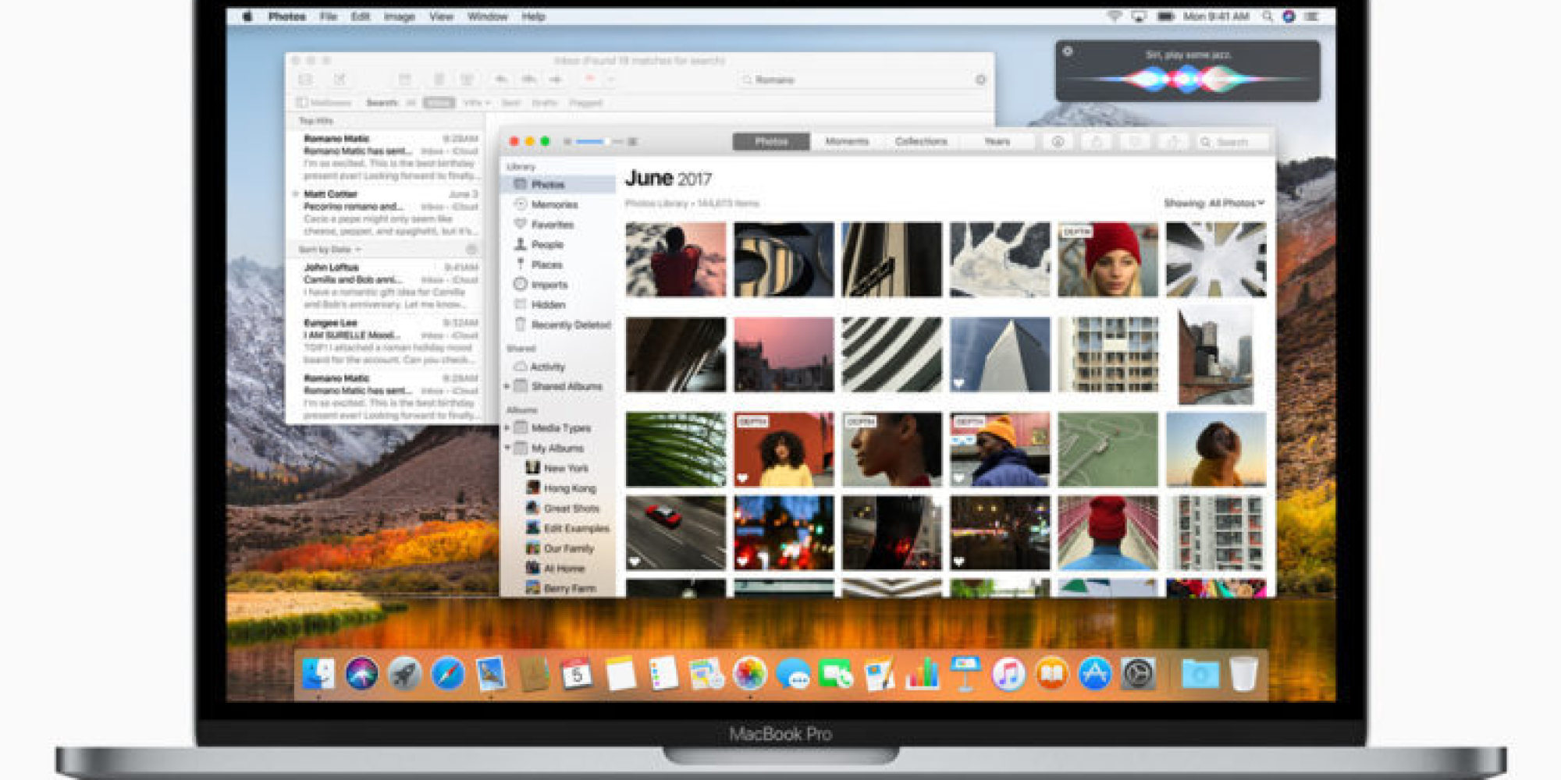Open Messages bubble icon in Dock

(x=793, y=675)
